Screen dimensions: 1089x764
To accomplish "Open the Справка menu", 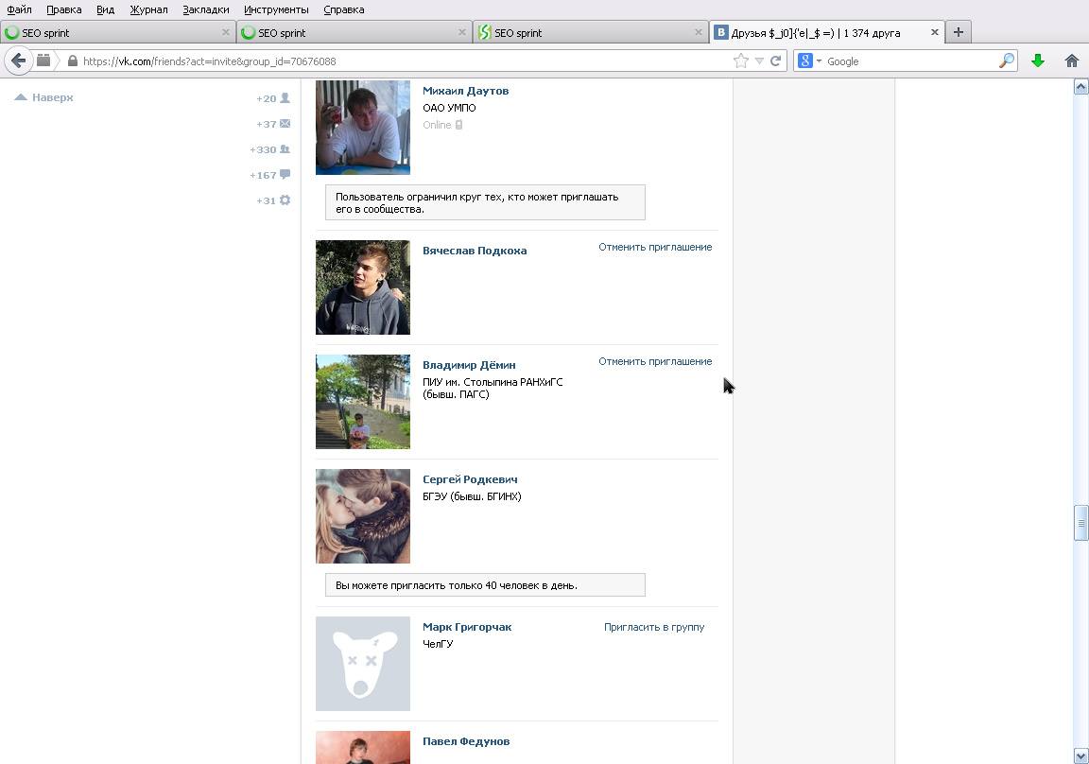I will click(x=344, y=9).
